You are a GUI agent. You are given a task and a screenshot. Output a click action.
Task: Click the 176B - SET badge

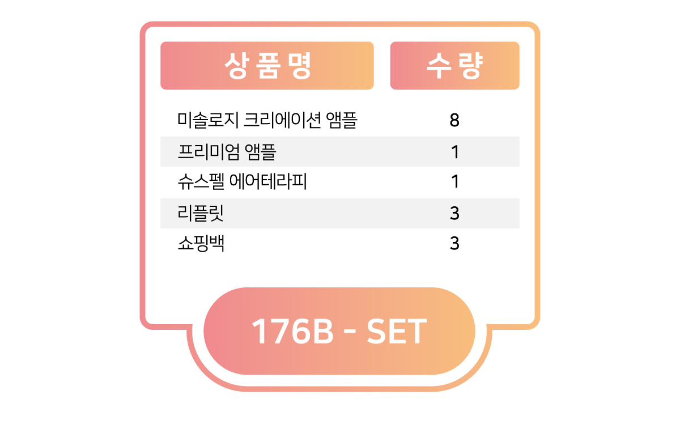click(339, 331)
